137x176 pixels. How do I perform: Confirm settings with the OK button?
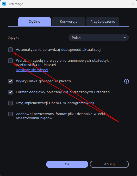67,164
